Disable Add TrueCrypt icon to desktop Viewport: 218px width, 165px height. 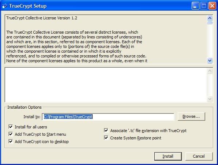11,141
